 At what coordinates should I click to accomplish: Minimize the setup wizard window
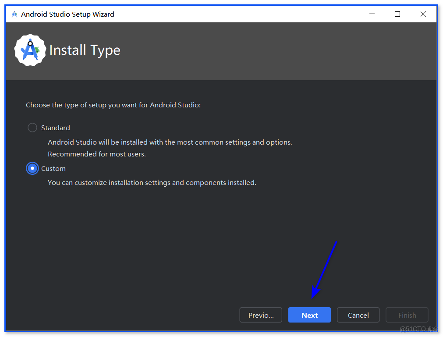coord(372,14)
